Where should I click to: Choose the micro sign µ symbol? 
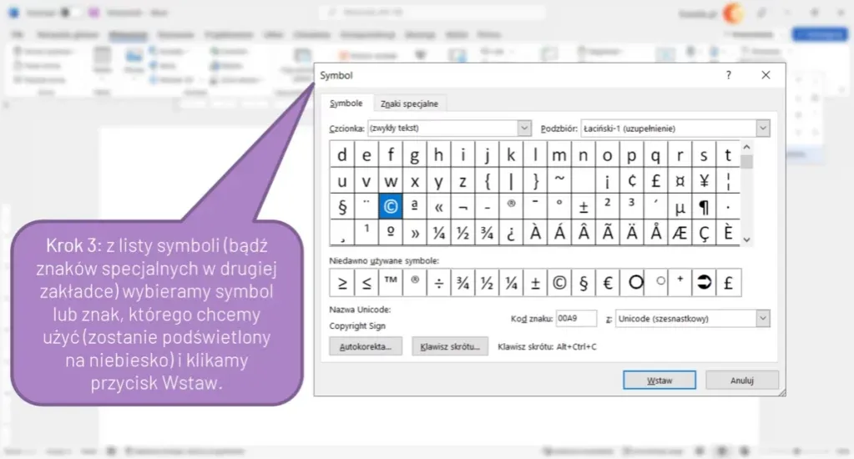680,206
